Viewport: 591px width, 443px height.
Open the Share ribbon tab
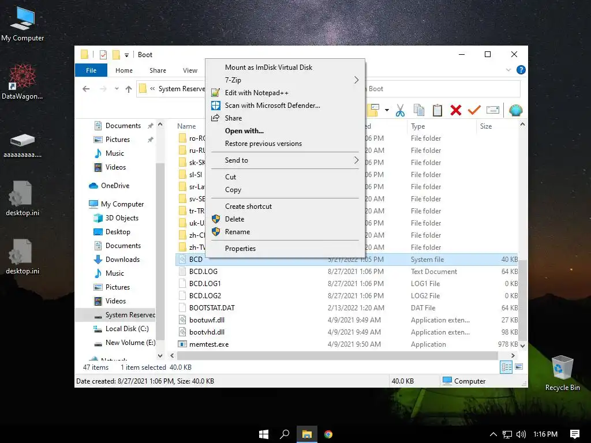pos(158,70)
